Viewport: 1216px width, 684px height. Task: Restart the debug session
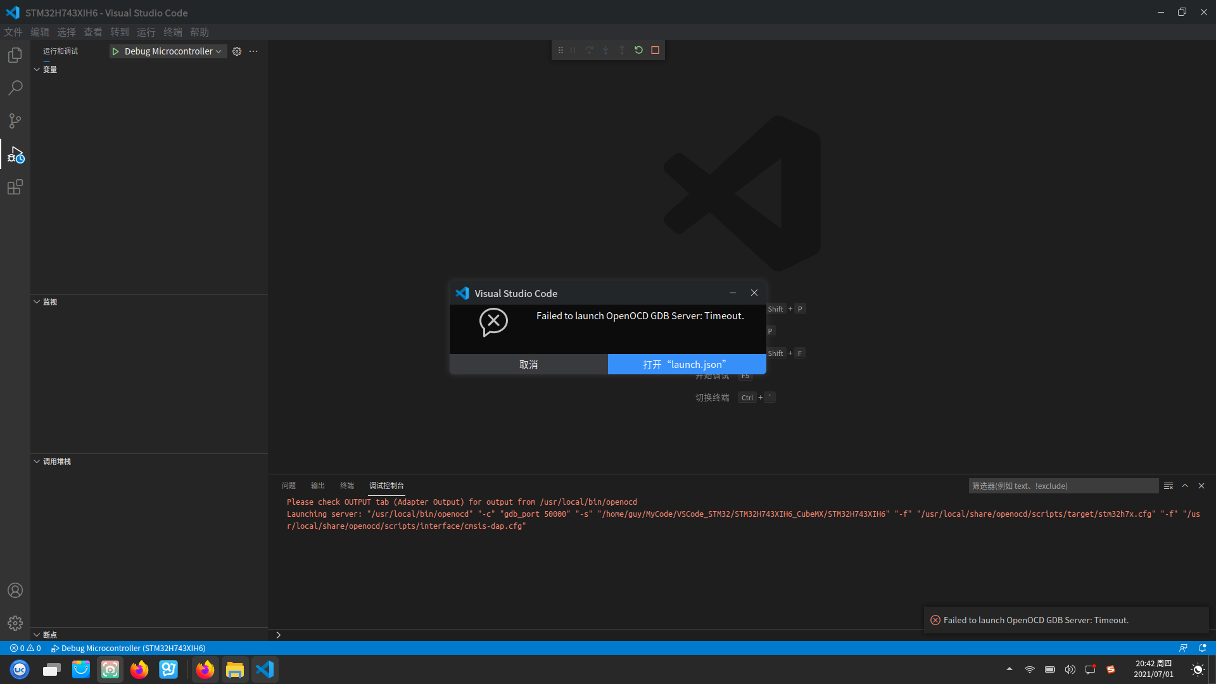(638, 50)
